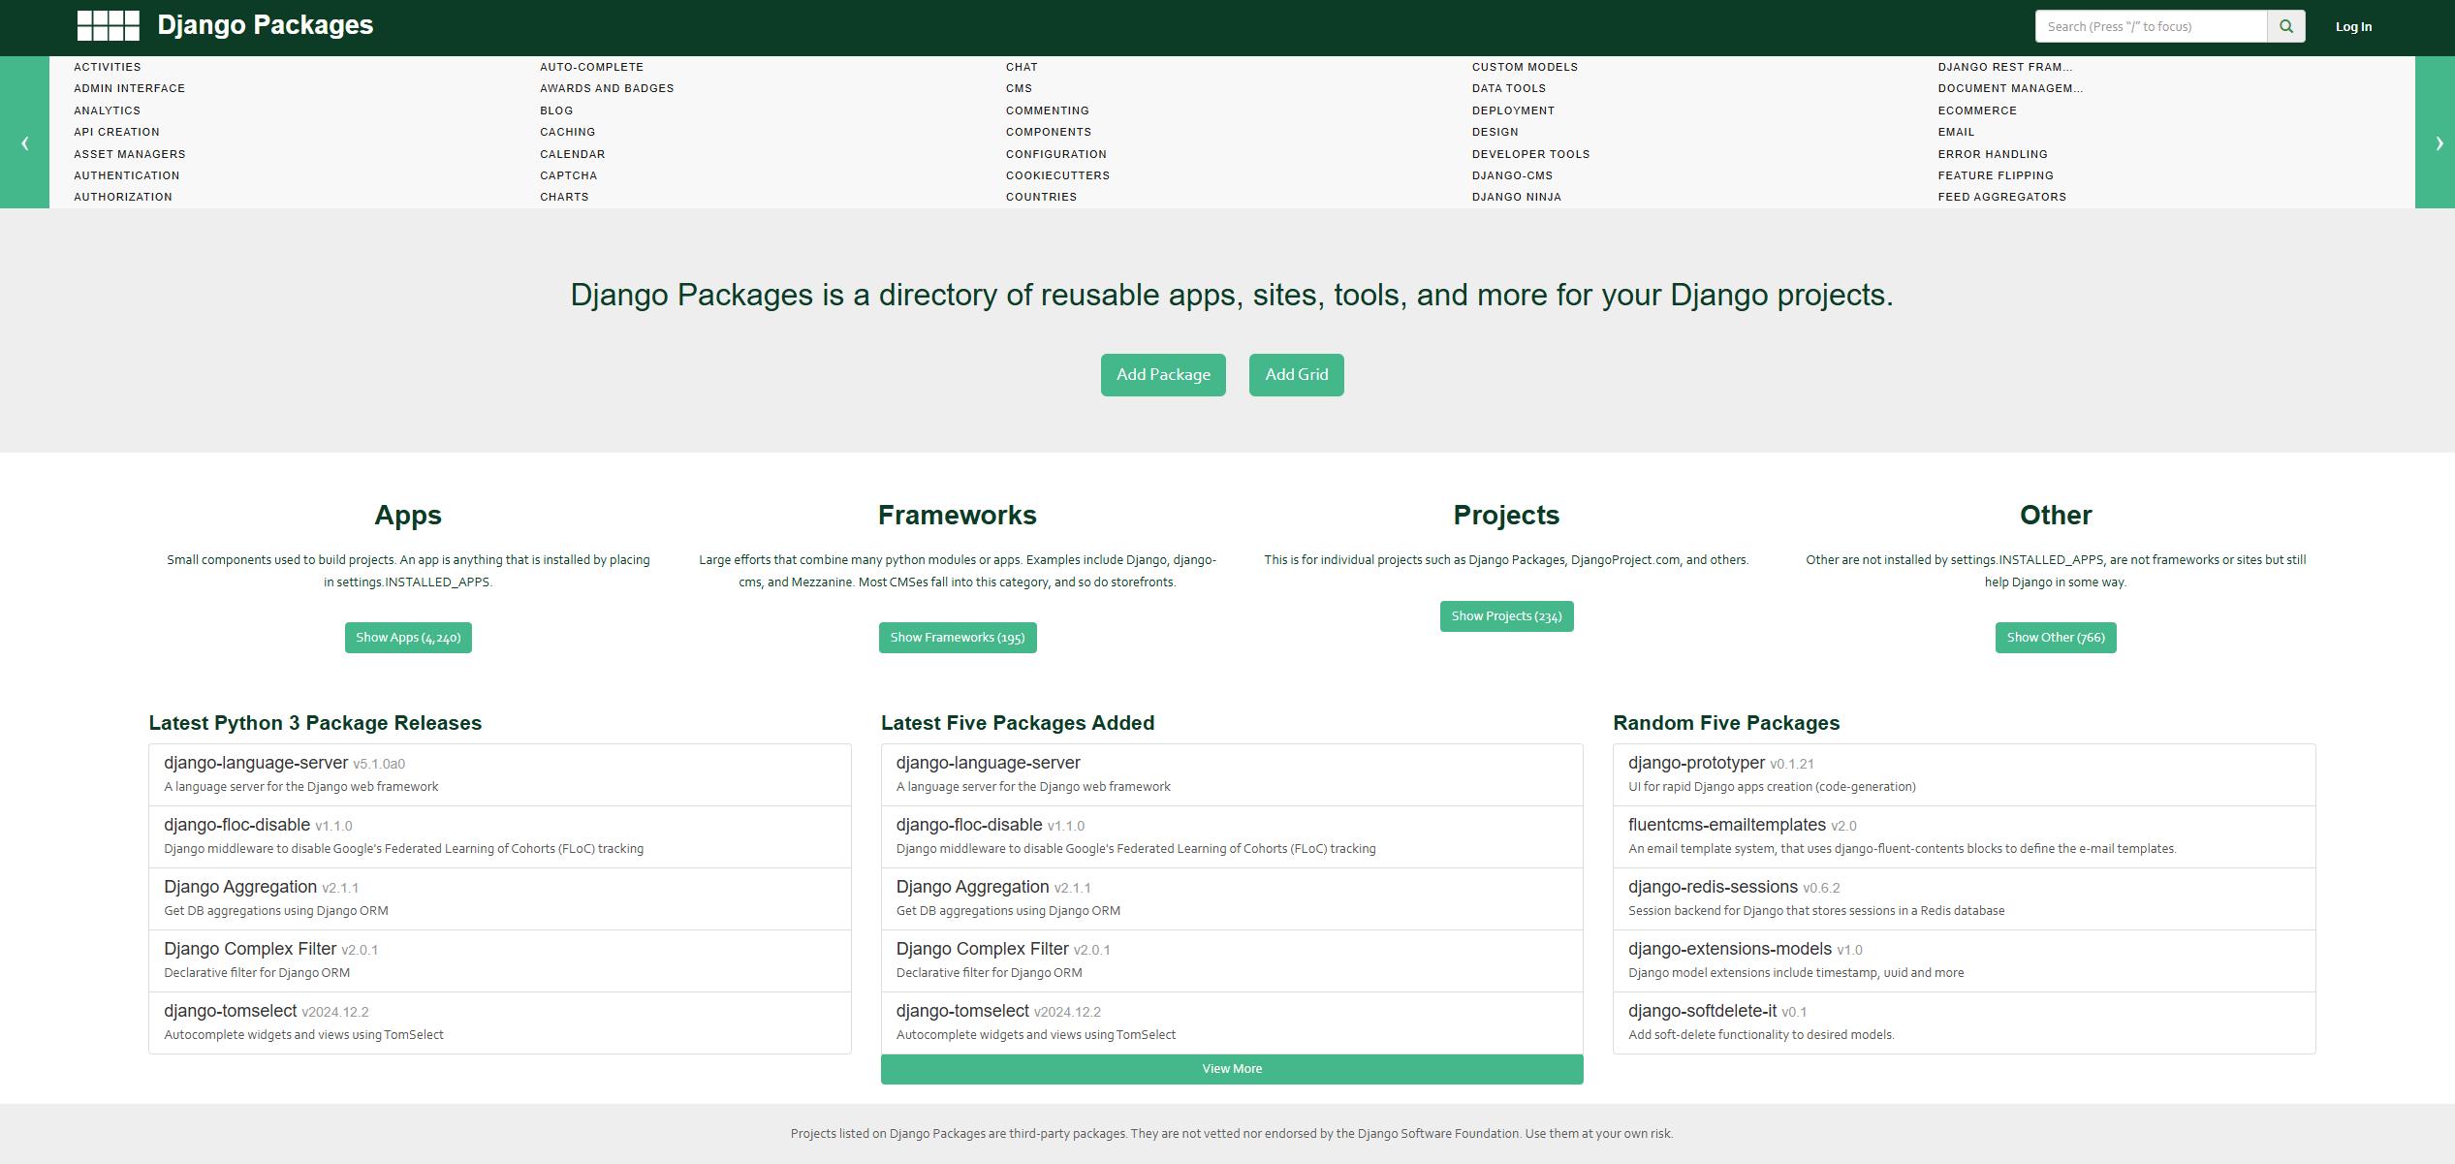Open the ERROR HANDLING grid category
Screen dimensions: 2455x1164
point(1994,154)
